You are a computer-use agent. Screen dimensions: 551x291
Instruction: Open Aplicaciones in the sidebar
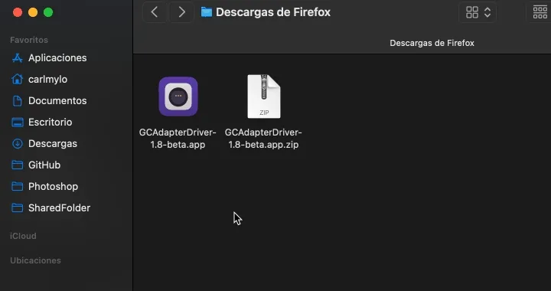pyautogui.click(x=57, y=58)
